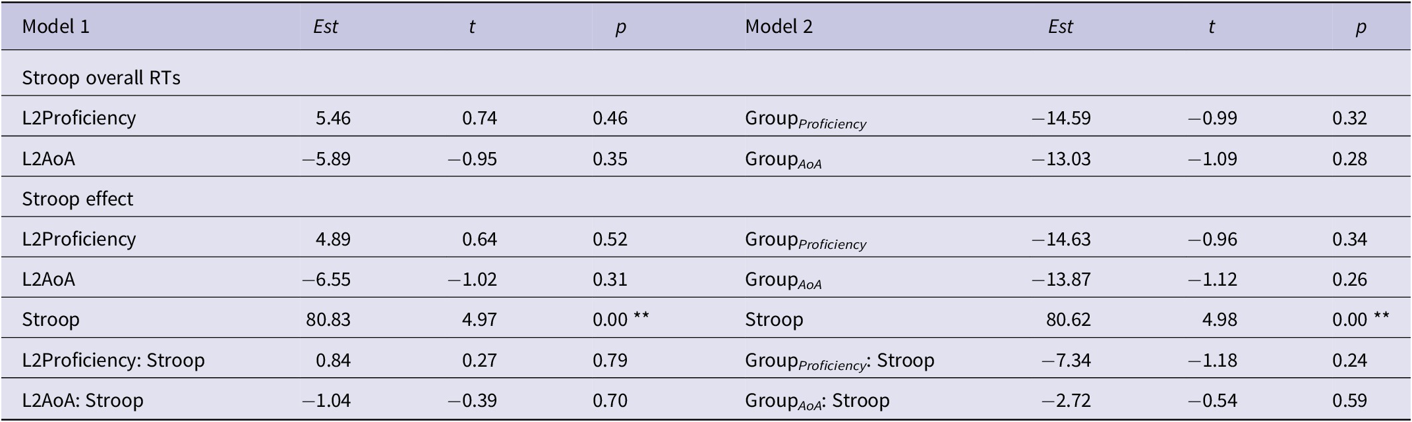This screenshot has width=1412, height=422.
Task: Click the p value 0.79
Action: (x=610, y=360)
